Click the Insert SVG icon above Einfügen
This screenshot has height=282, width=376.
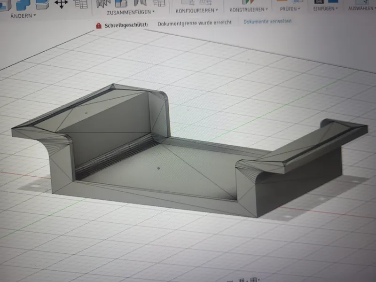coord(319,2)
